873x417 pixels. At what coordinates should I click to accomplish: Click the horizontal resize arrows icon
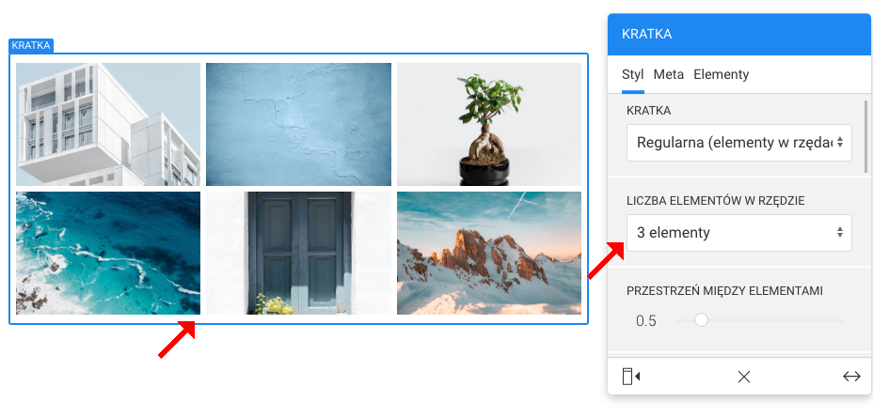[x=851, y=377]
